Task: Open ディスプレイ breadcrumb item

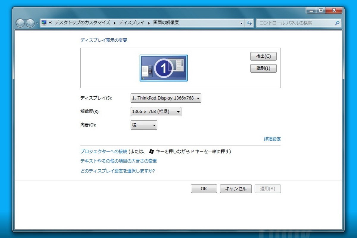Action: [x=131, y=23]
